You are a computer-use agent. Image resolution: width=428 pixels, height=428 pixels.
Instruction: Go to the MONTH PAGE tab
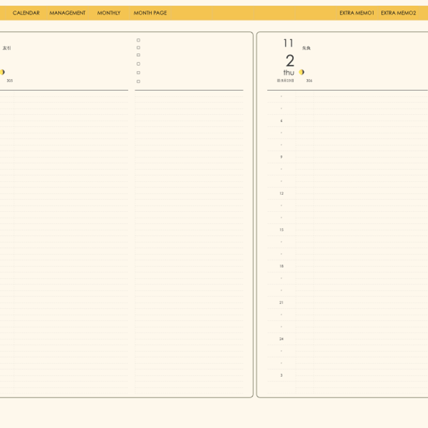tap(150, 13)
